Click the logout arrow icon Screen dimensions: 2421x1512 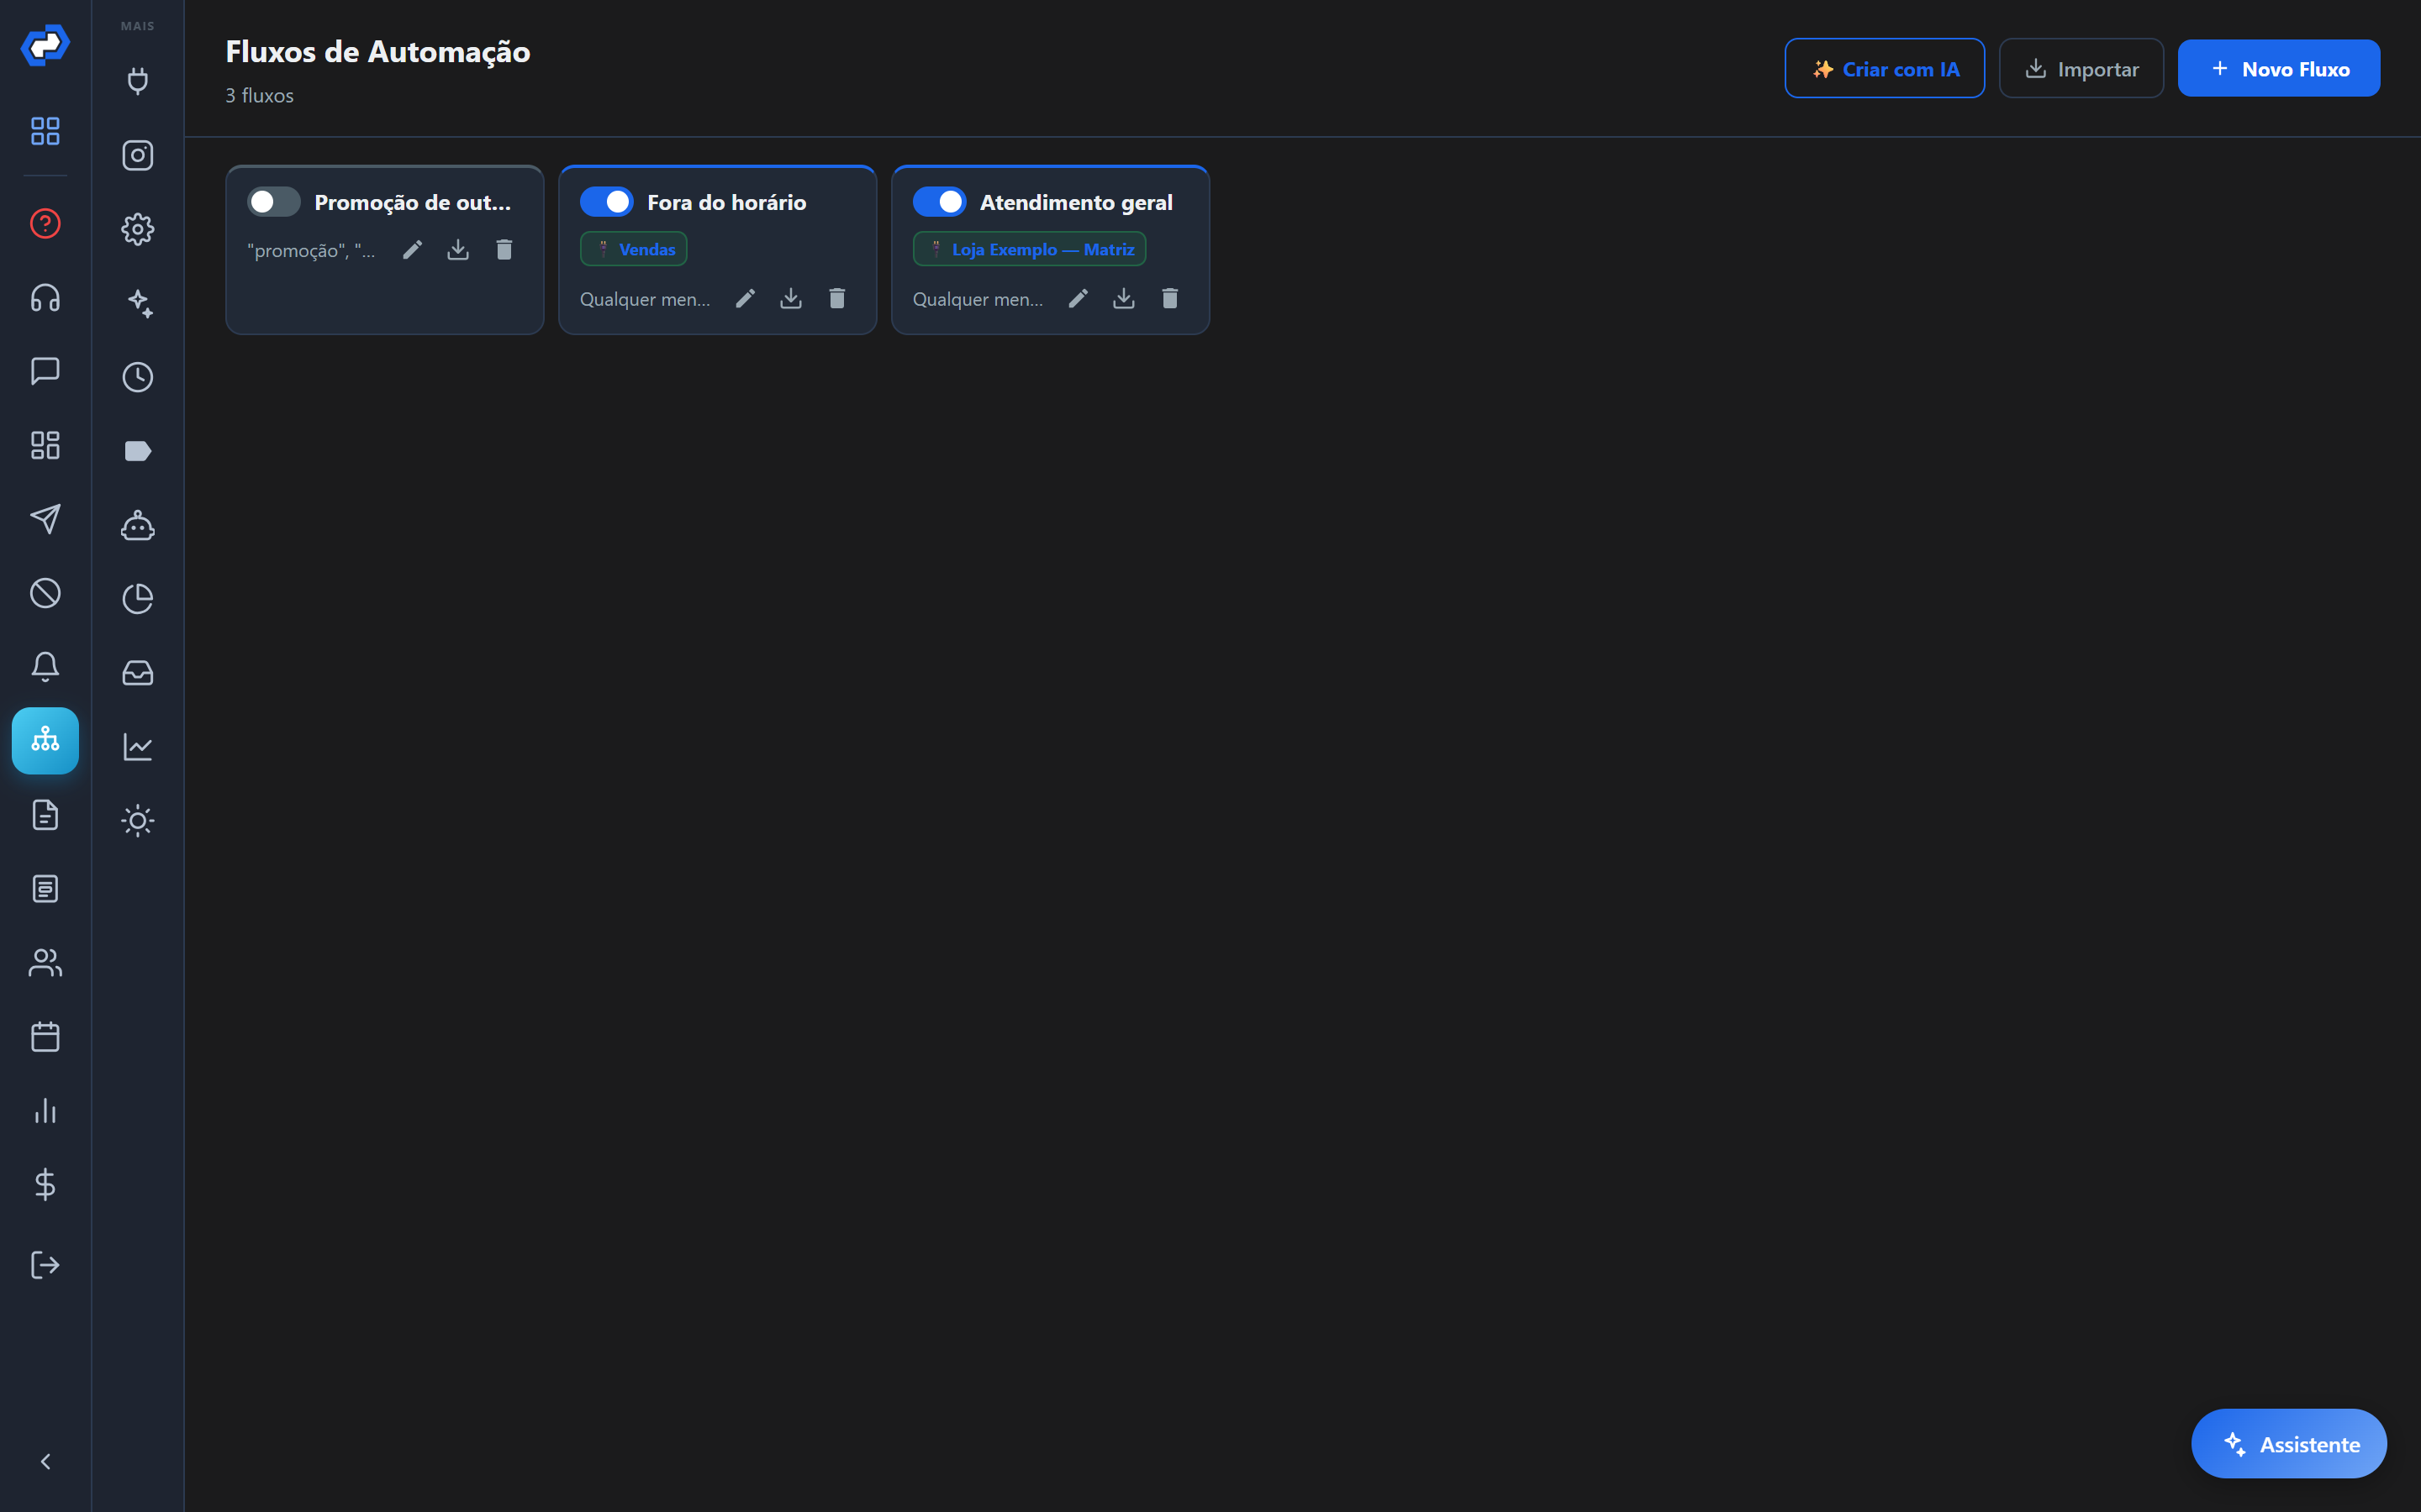(45, 1265)
